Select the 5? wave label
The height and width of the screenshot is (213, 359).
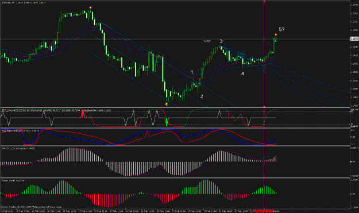click(281, 29)
